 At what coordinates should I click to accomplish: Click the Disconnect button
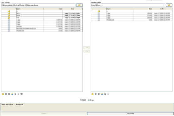click(x=130, y=114)
